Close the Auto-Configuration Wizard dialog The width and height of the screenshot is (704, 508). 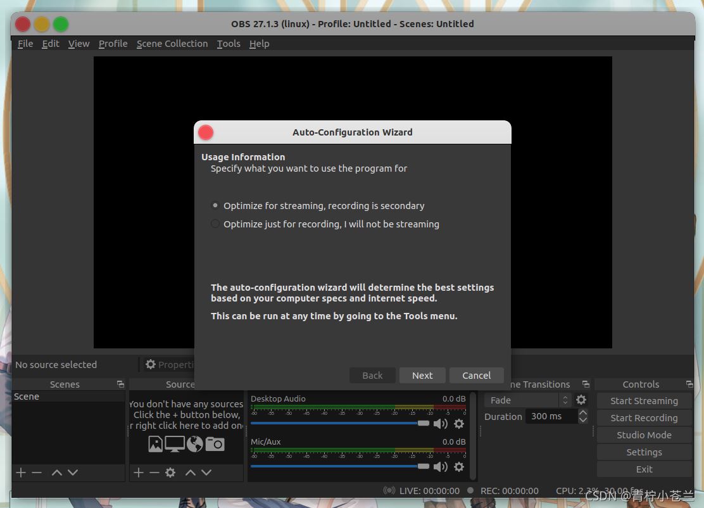pos(206,132)
